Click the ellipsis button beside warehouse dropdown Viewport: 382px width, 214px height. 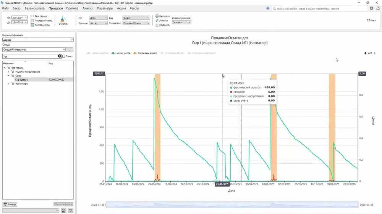point(70,50)
